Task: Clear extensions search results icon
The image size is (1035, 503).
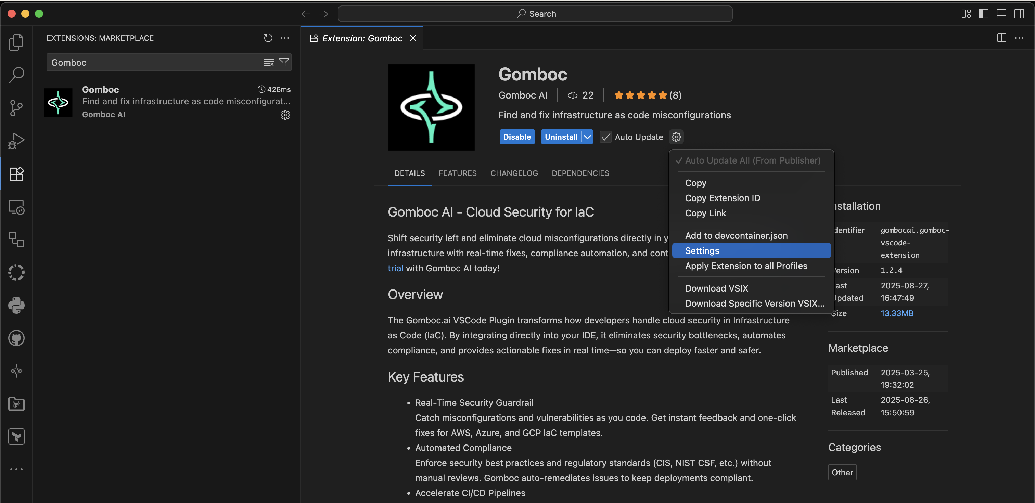Action: pos(269,62)
